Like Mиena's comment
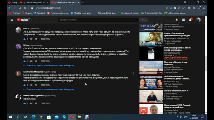214x120 pixels. [24, 61]
